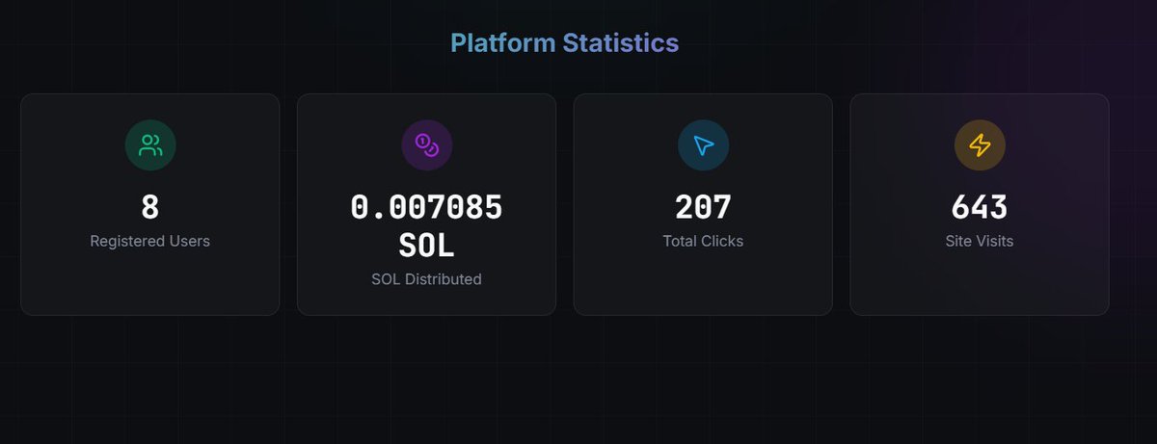The image size is (1157, 444).
Task: Click the yellow Site Visits lightning icon
Action: click(x=980, y=145)
